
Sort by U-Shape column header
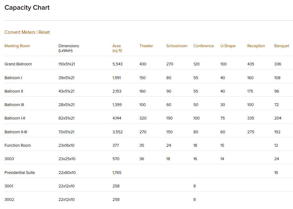click(228, 46)
